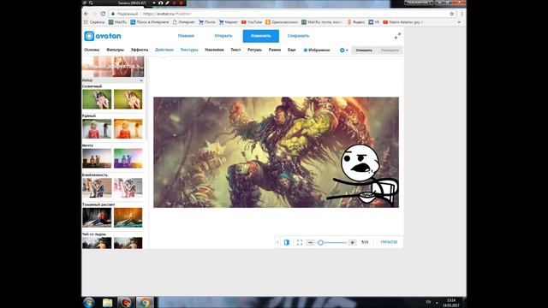548x308 pixels.
Task: Apply the sunset-toned Мечта thumbnail
Action: 97,158
